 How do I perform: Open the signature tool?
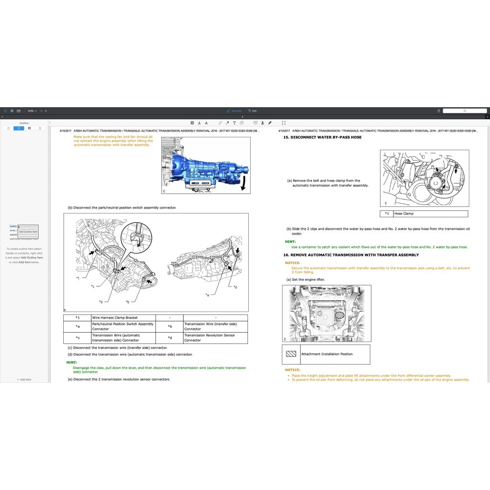pyautogui.click(x=270, y=122)
